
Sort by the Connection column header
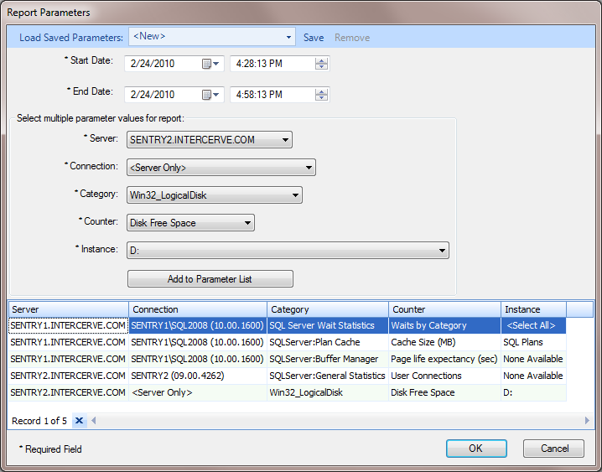coord(198,309)
